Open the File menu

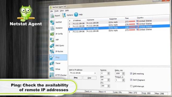point(51,11)
